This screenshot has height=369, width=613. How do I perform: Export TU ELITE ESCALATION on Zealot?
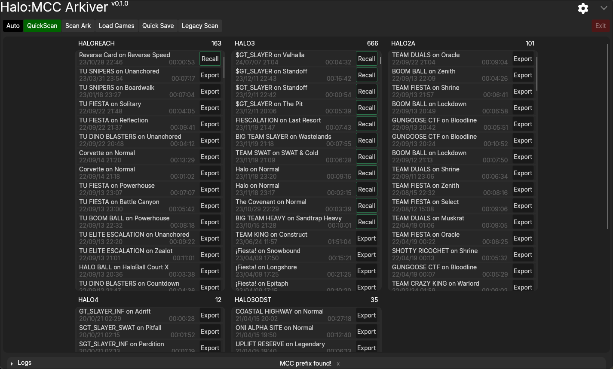point(210,255)
